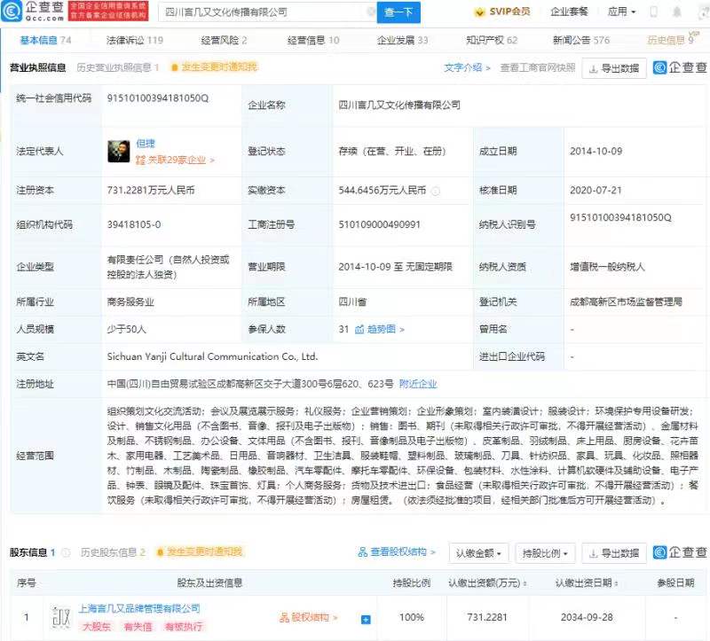Viewport: 710px width, 641px height.
Task: Open the notification bell in the top bar
Action: 677,12
